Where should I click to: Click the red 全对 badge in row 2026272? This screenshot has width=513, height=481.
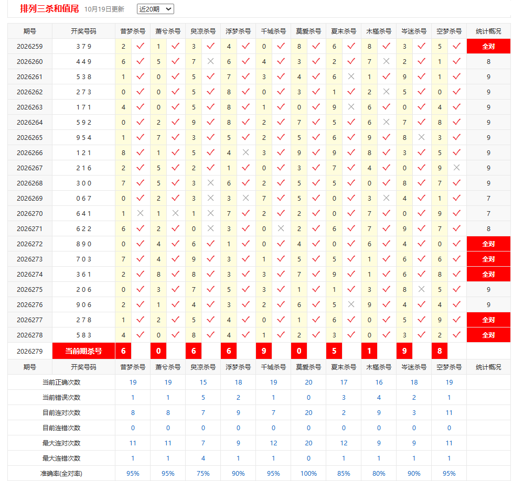click(488, 244)
